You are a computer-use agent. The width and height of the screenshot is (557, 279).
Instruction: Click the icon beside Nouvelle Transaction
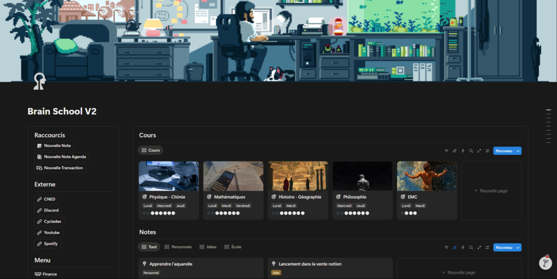[x=39, y=168]
